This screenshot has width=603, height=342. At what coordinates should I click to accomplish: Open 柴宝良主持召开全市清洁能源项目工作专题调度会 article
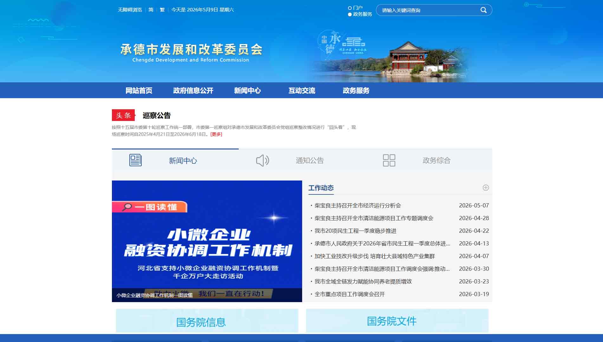pos(374,218)
